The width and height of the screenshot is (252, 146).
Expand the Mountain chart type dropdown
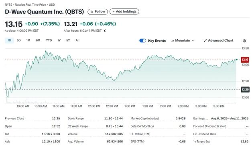183,41
